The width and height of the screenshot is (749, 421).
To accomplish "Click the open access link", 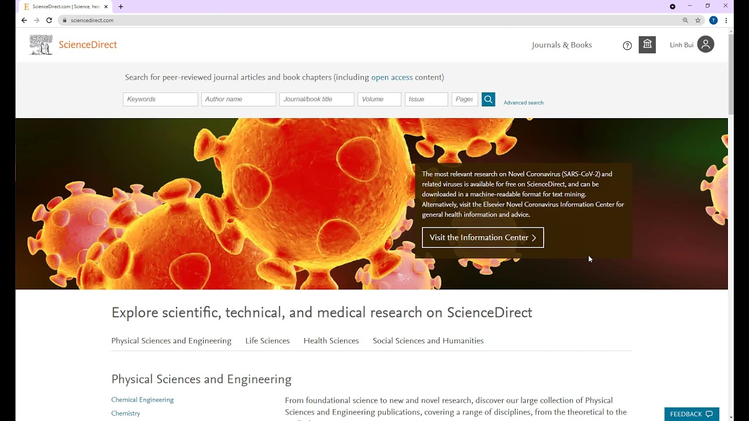I will tap(392, 77).
